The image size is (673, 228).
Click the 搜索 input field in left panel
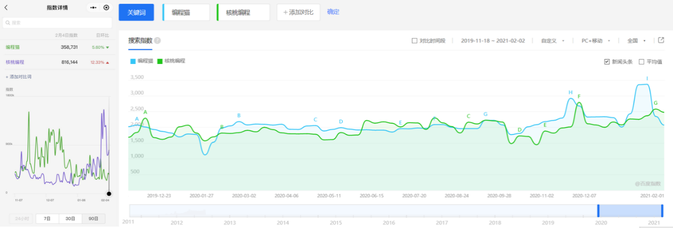coord(57,23)
